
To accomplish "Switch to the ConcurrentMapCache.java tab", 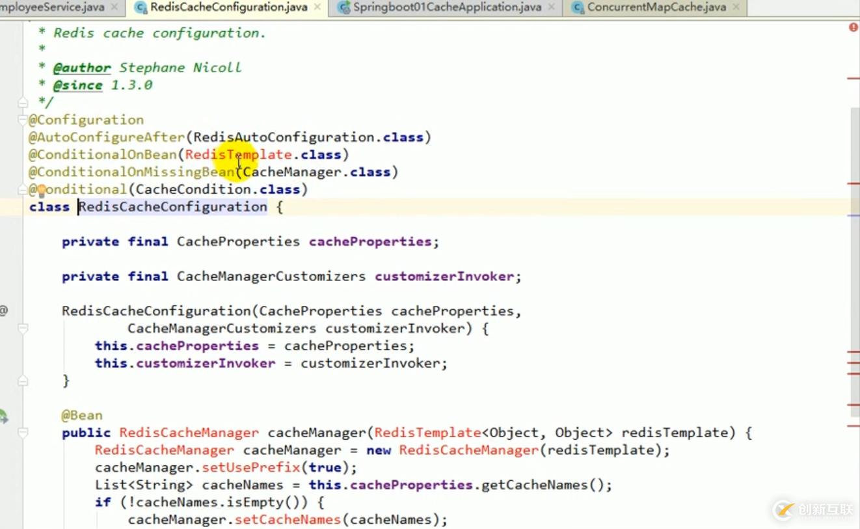I will pos(656,8).
